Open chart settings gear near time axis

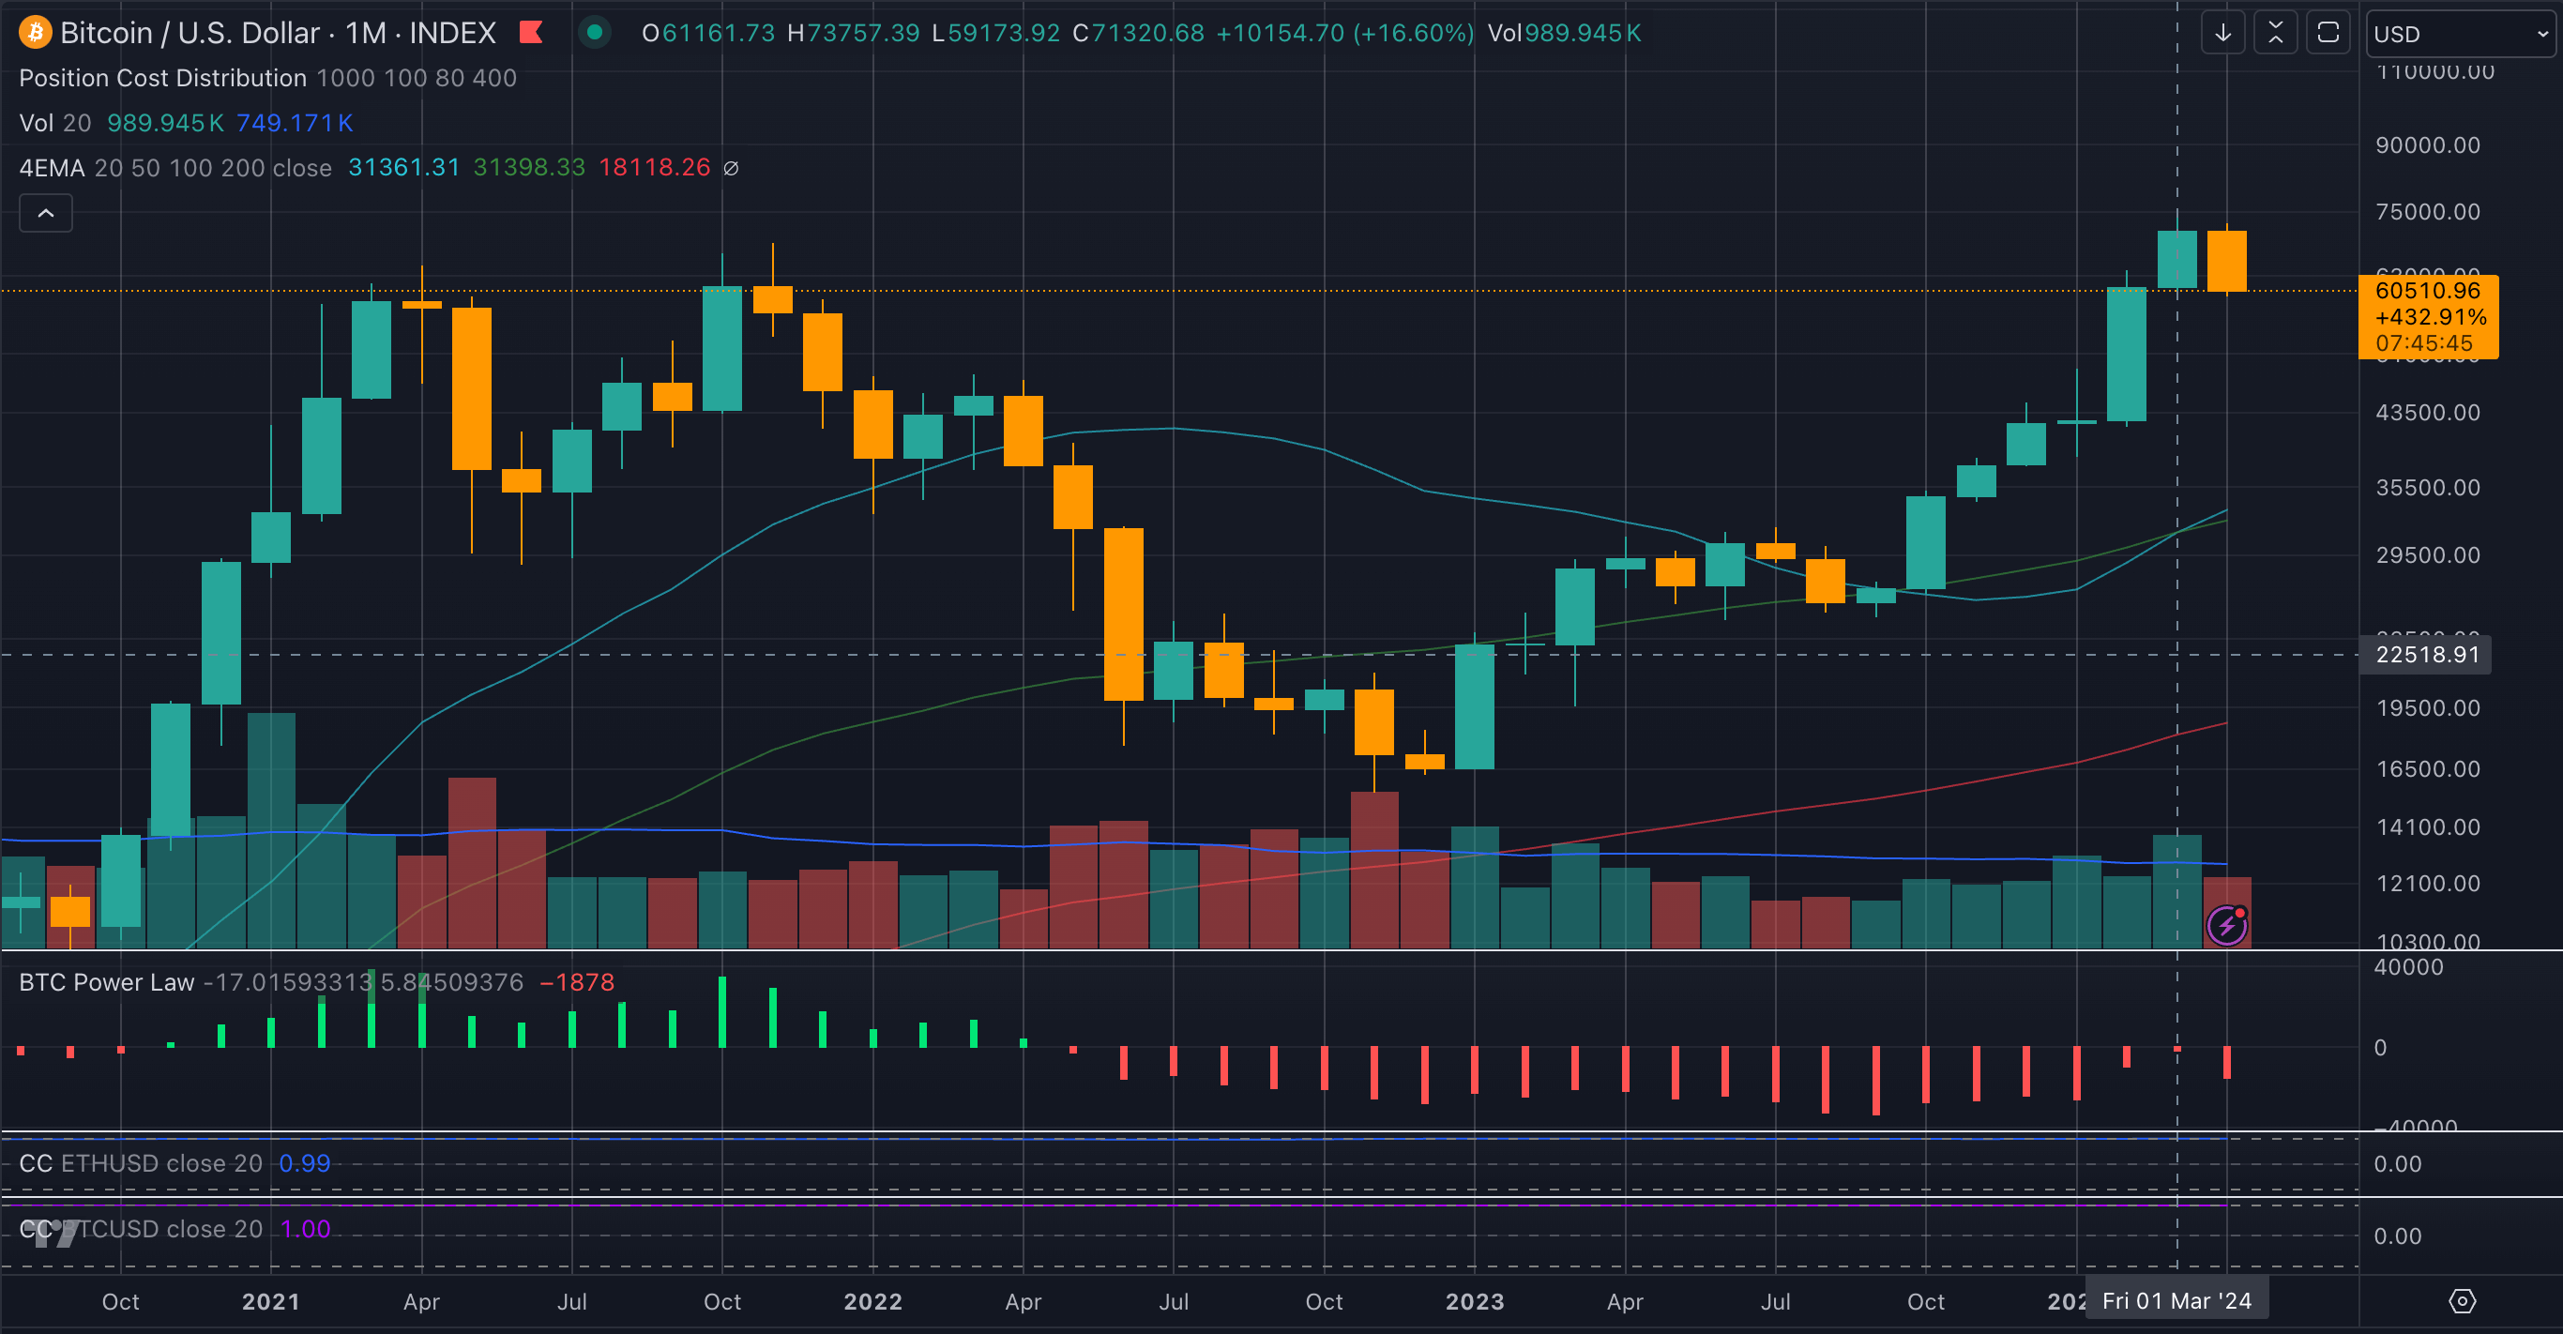click(2462, 1301)
